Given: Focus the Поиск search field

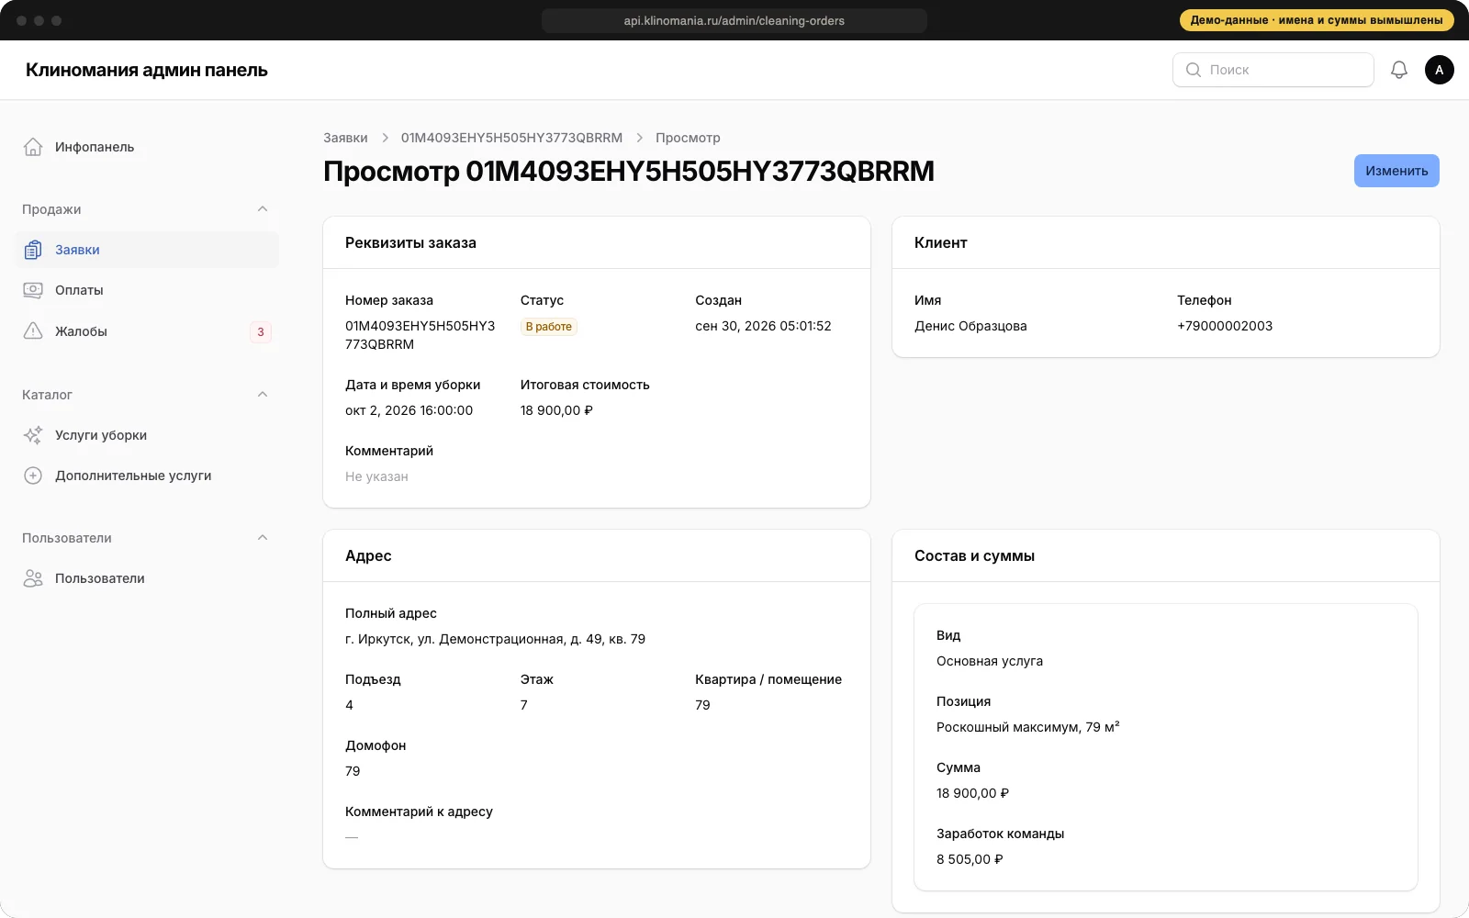Looking at the screenshot, I should pos(1273,70).
